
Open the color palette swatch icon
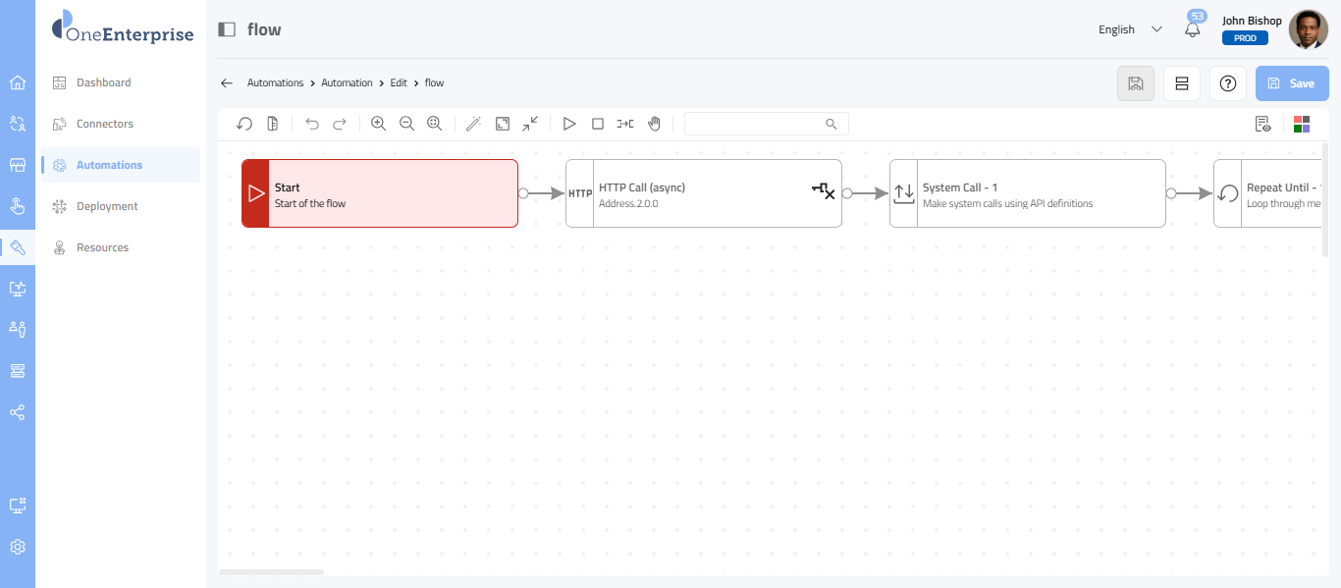click(1302, 124)
